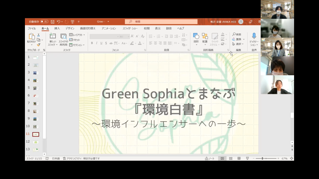This screenshot has width=319, height=179.
Task: Open the アニメーション tab
Action: click(x=109, y=29)
